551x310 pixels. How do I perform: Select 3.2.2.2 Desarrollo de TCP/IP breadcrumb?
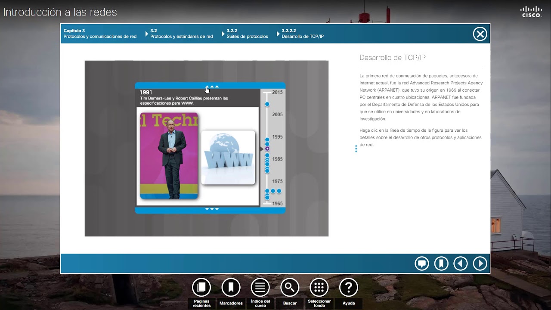click(x=303, y=34)
